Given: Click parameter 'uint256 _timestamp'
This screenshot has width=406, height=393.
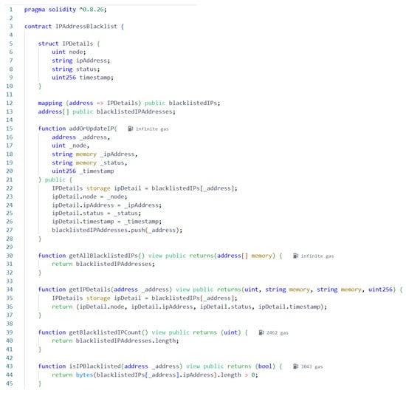Looking at the screenshot, I should click(83, 171).
